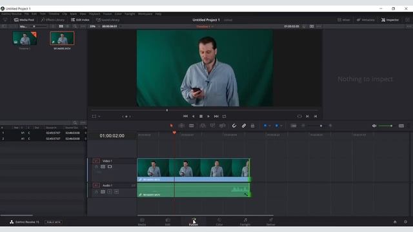
Task: Activate the trim edit mode tool
Action: [x=181, y=126]
